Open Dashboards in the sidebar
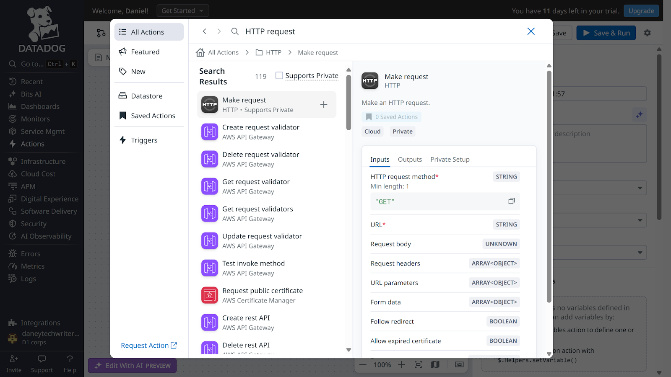The width and height of the screenshot is (671, 377). click(40, 106)
